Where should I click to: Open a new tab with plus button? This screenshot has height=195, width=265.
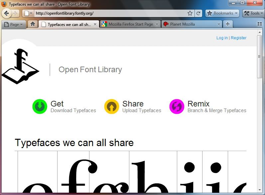tap(228, 24)
